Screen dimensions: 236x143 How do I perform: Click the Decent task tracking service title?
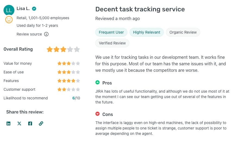click(x=140, y=9)
